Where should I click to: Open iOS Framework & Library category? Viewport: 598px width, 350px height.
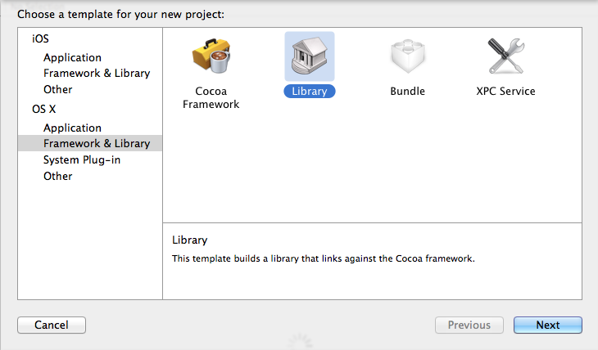[97, 73]
